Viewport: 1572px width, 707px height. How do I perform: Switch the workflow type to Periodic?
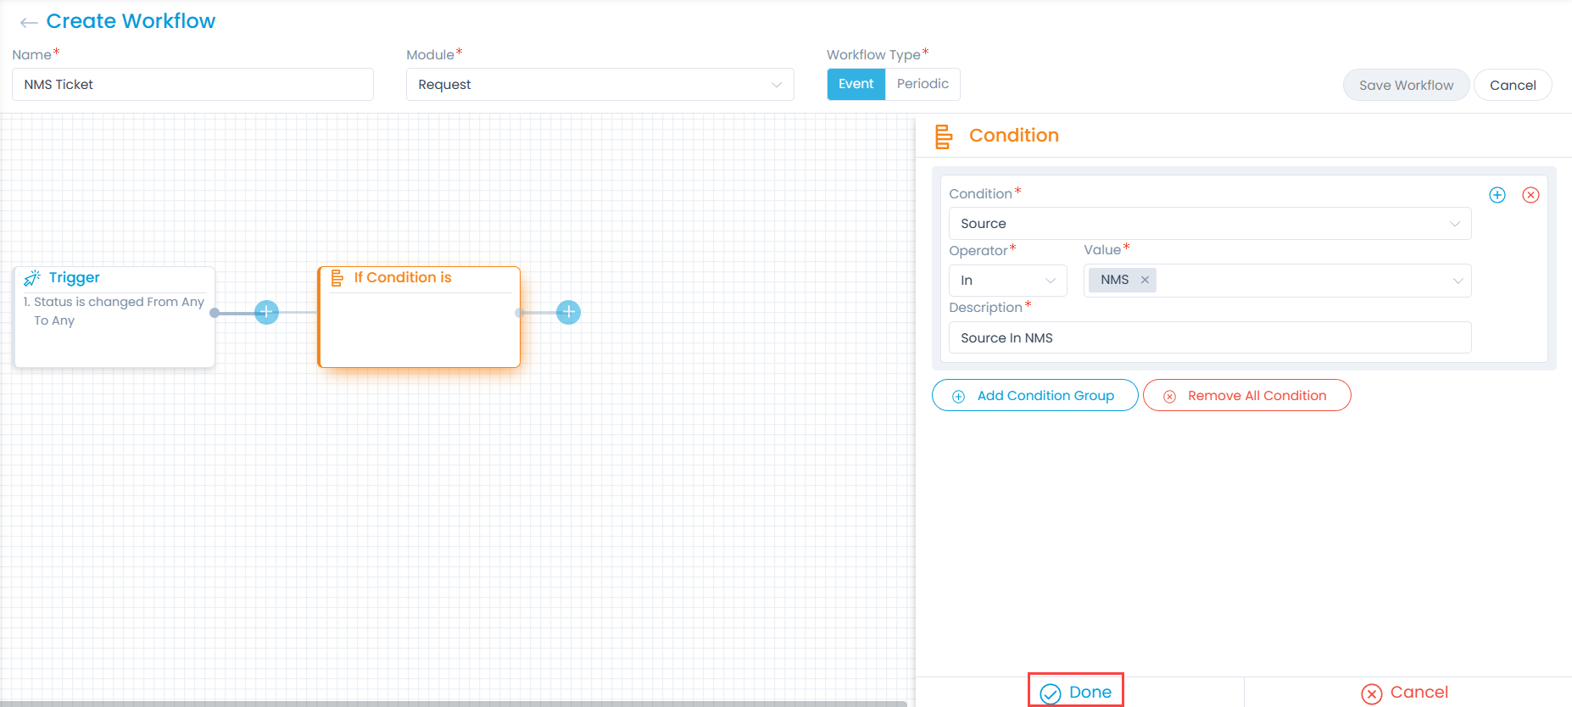click(923, 84)
